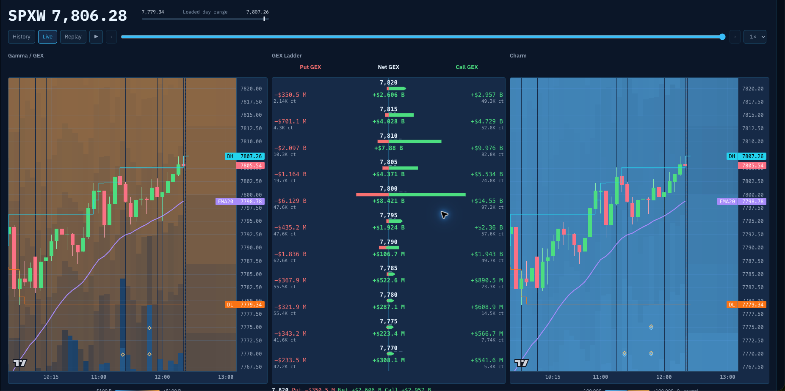Click the loaded day range indicator bar
785x391 pixels.
coord(205,19)
